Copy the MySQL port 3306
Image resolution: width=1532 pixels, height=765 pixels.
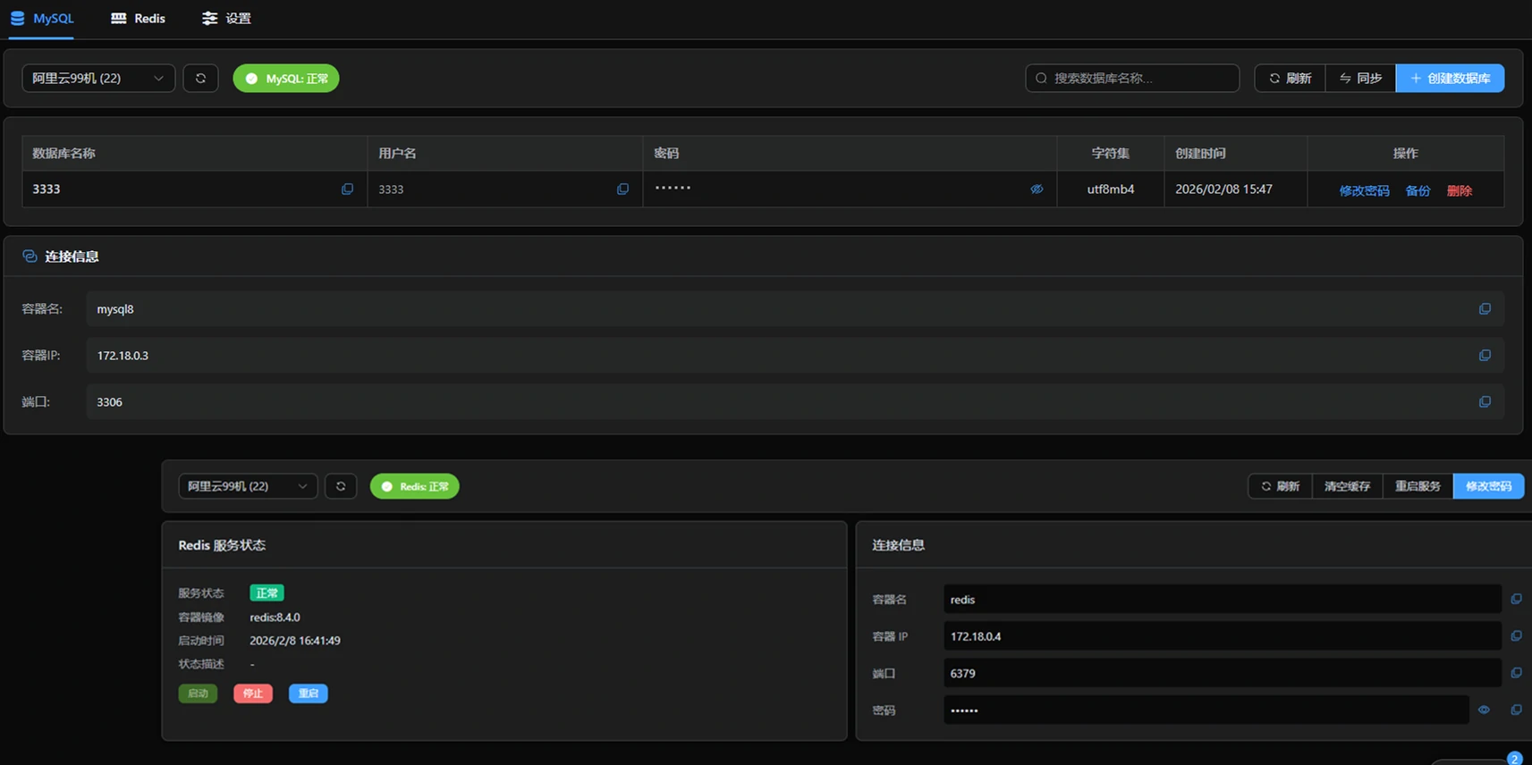coord(1485,402)
